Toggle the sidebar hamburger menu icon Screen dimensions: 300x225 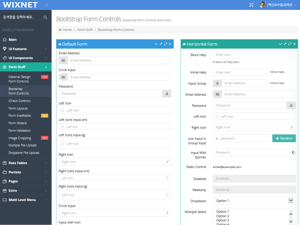pos(47,4)
